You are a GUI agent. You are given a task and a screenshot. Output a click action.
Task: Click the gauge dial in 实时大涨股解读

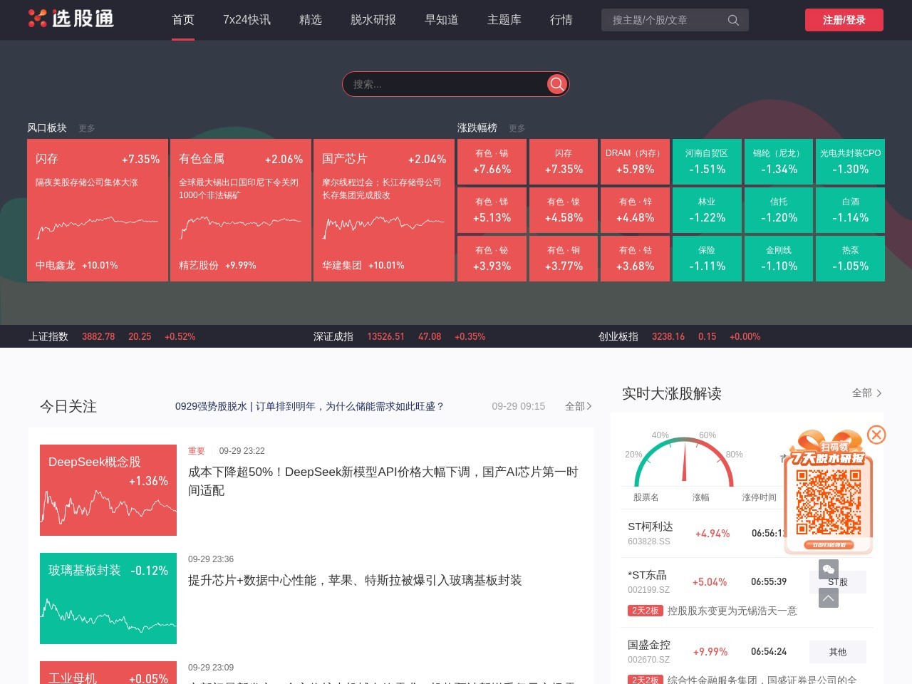click(683, 461)
